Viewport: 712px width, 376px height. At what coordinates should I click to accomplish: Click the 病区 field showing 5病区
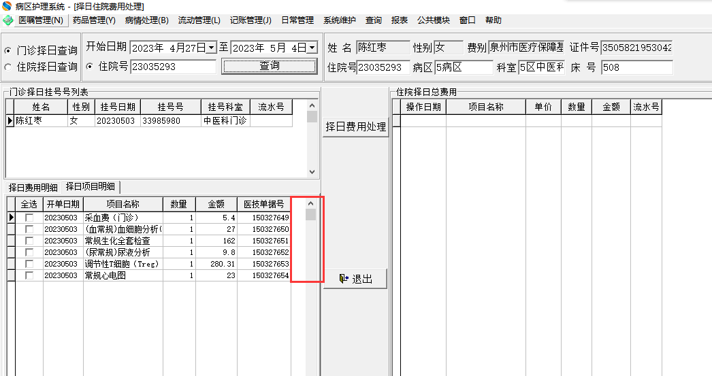464,67
